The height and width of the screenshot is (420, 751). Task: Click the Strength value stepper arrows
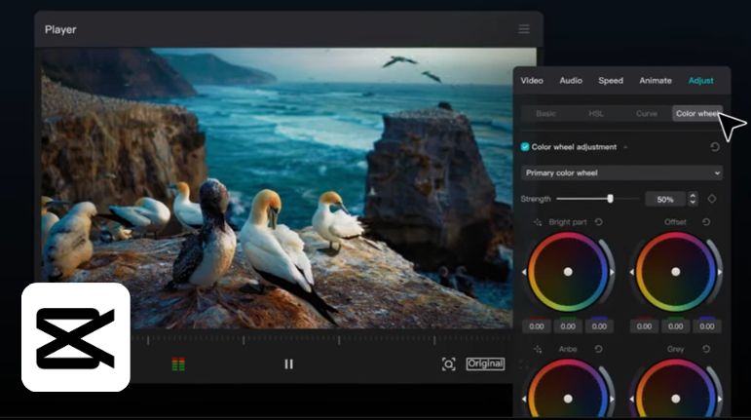pos(693,199)
